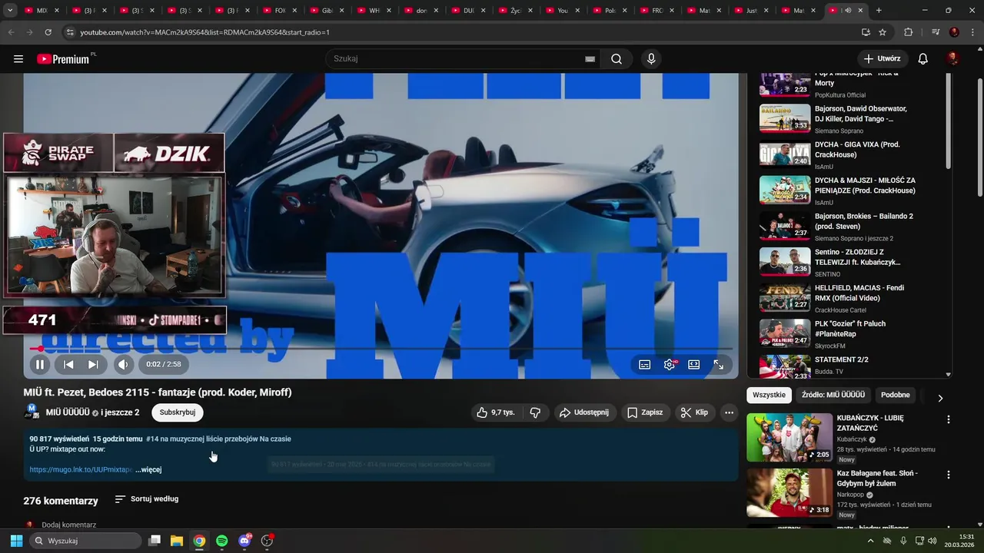This screenshot has height=553, width=984.
Task: Select the Wszystkie filter chip
Action: tap(770, 395)
